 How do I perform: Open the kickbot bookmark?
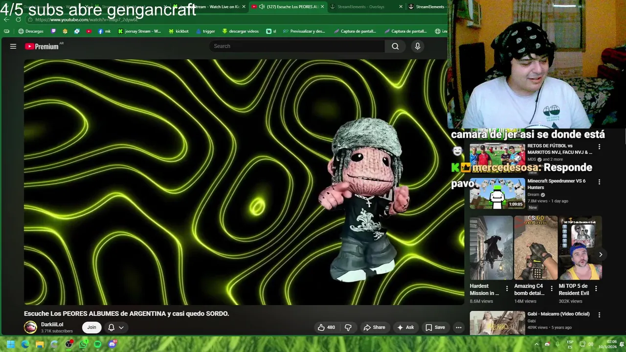point(179,31)
